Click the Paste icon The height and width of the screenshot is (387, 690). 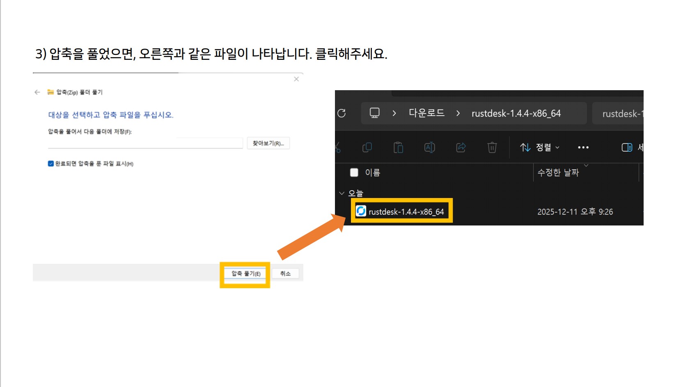click(398, 148)
